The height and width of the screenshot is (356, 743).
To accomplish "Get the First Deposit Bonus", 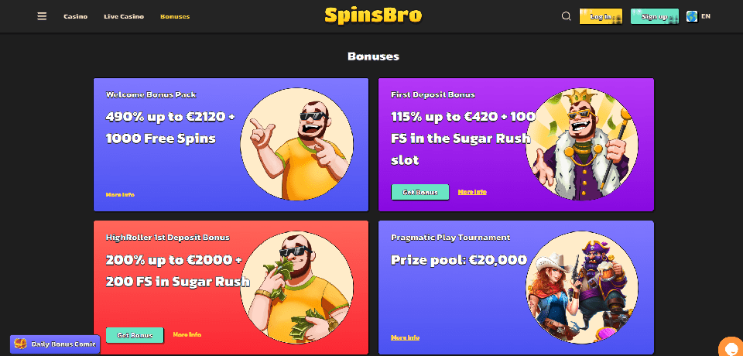I will point(419,193).
